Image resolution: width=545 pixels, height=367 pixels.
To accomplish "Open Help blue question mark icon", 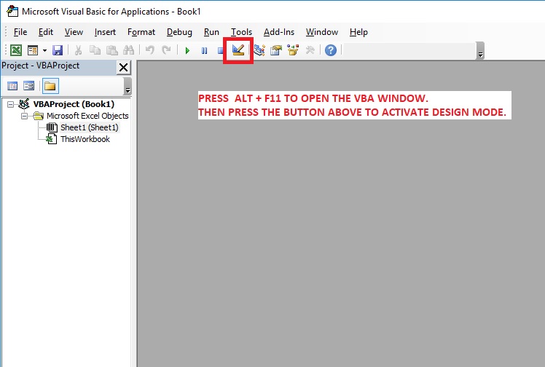I will (331, 50).
